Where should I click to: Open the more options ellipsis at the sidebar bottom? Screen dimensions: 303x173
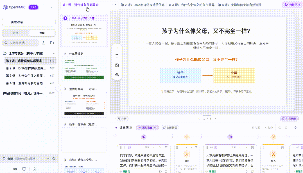6,169
